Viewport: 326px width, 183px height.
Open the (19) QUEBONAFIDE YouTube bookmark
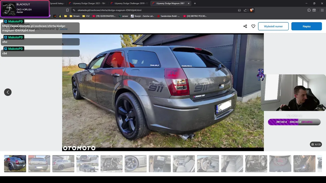click(x=104, y=16)
